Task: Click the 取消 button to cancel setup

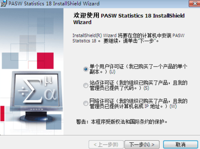Action: pos(181,145)
